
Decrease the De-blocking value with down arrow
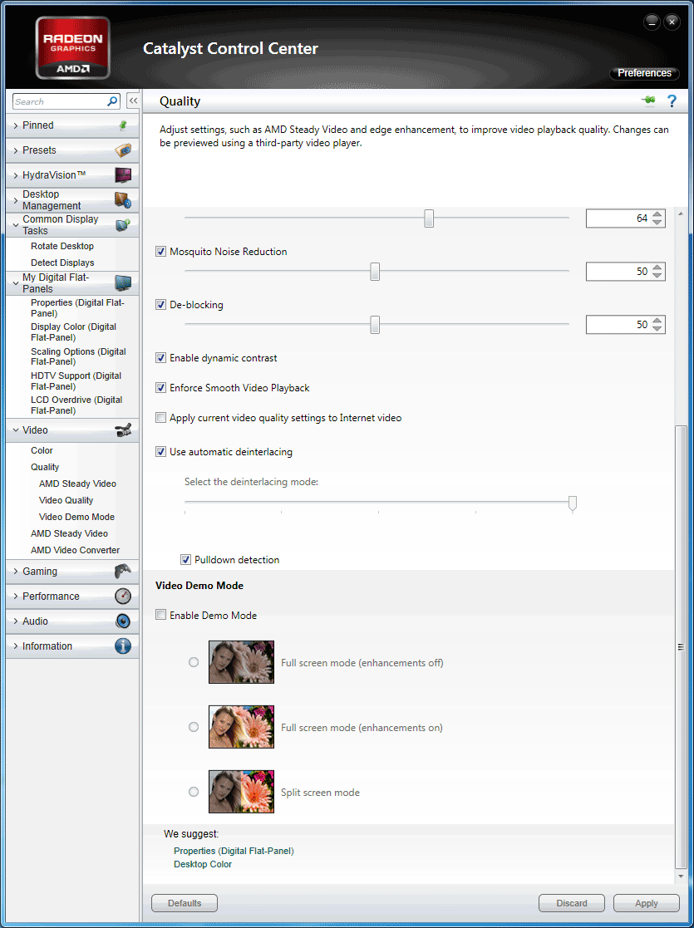(657, 328)
